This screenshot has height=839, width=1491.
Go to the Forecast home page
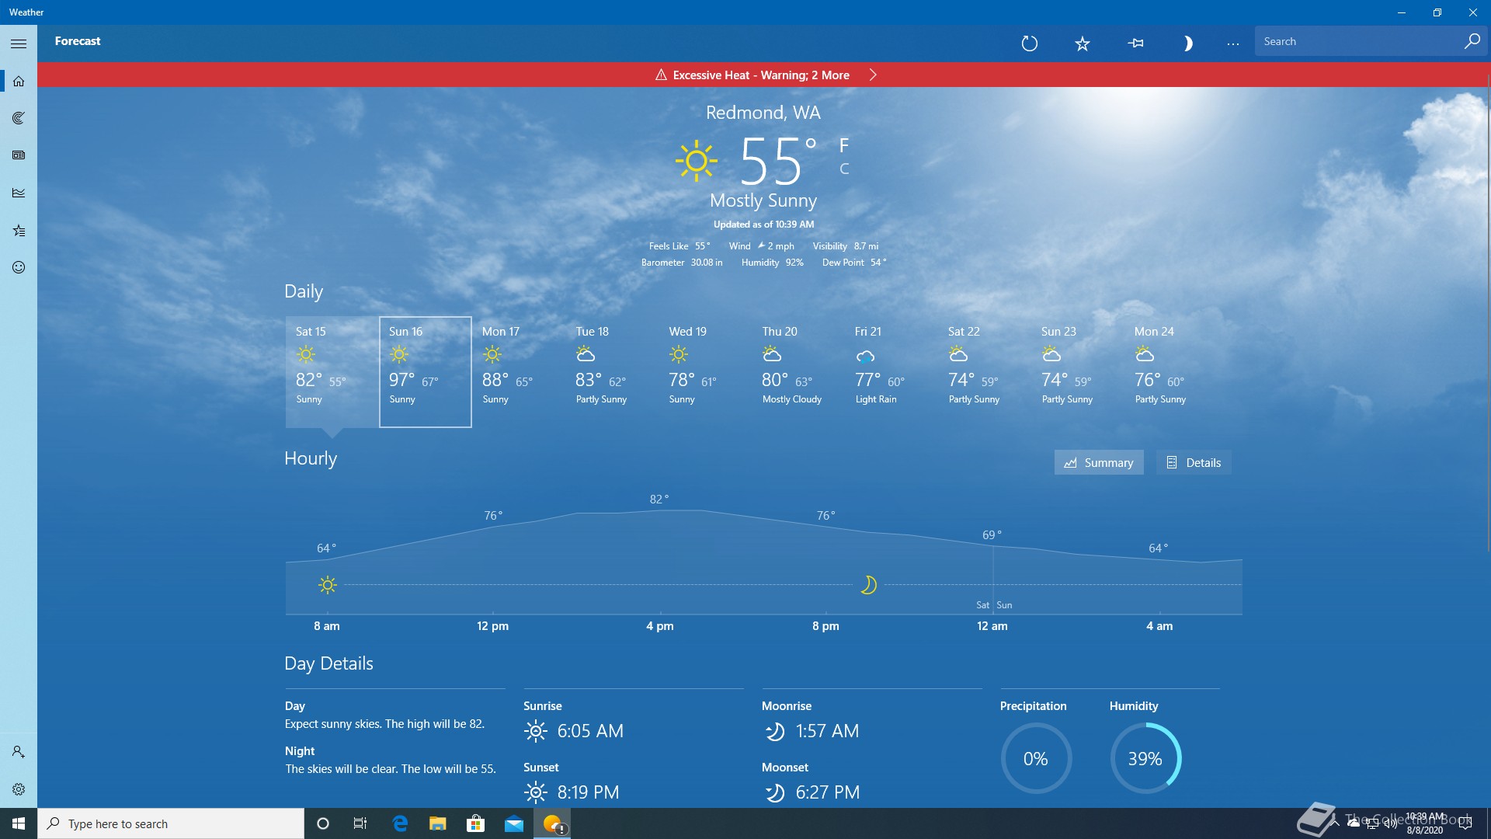tap(19, 81)
